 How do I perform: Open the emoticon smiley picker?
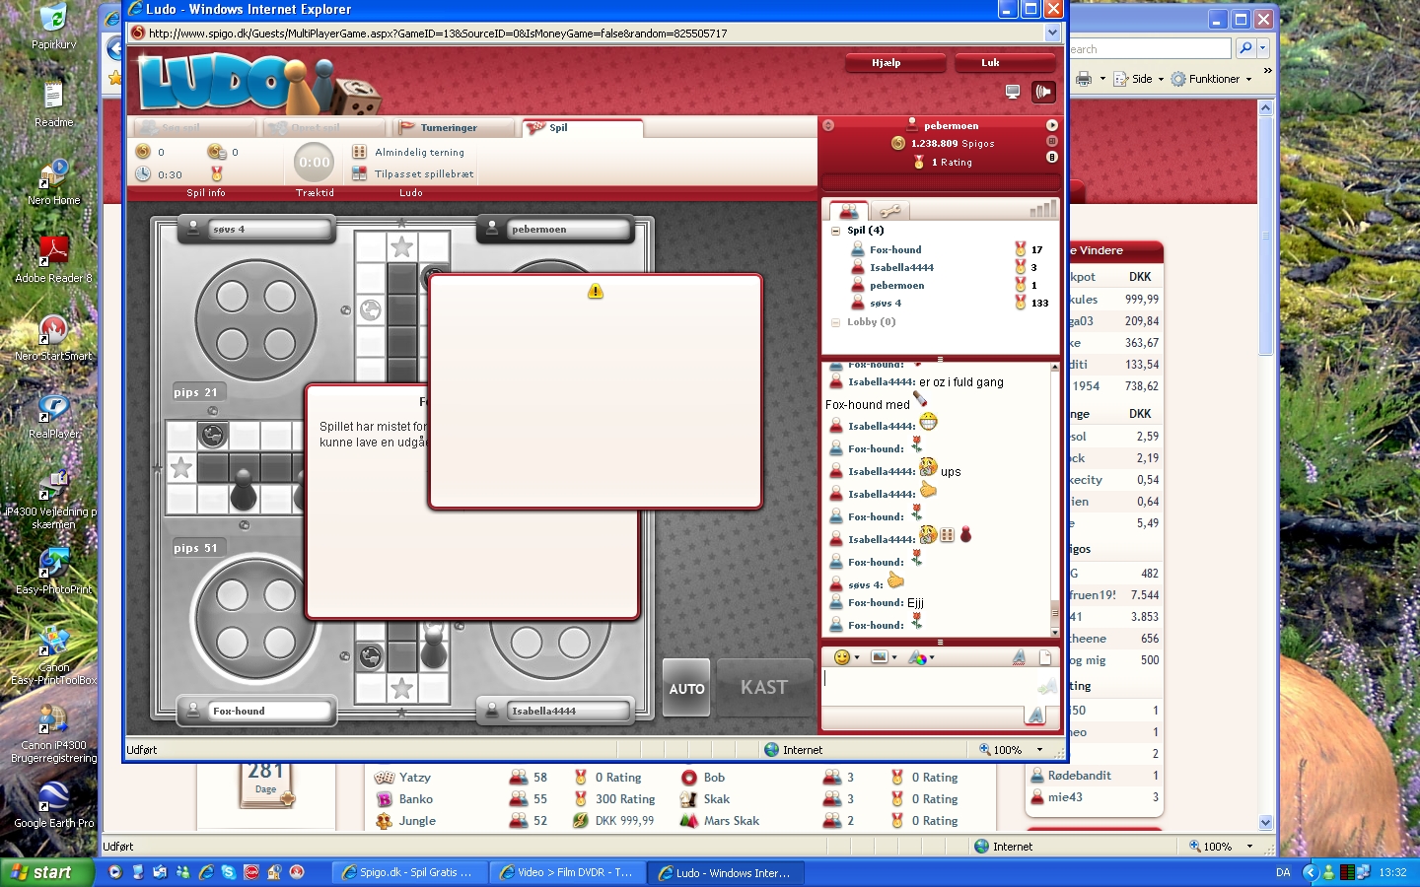tap(842, 657)
